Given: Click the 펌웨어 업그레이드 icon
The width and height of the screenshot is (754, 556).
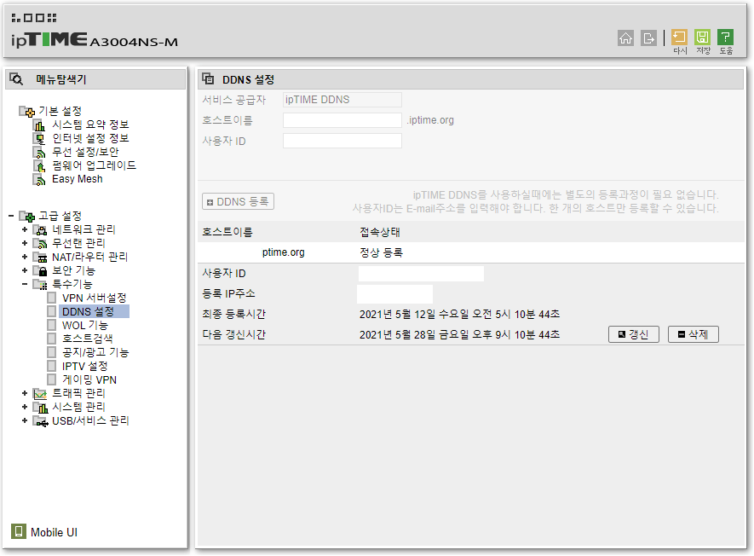Looking at the screenshot, I should coord(39,166).
